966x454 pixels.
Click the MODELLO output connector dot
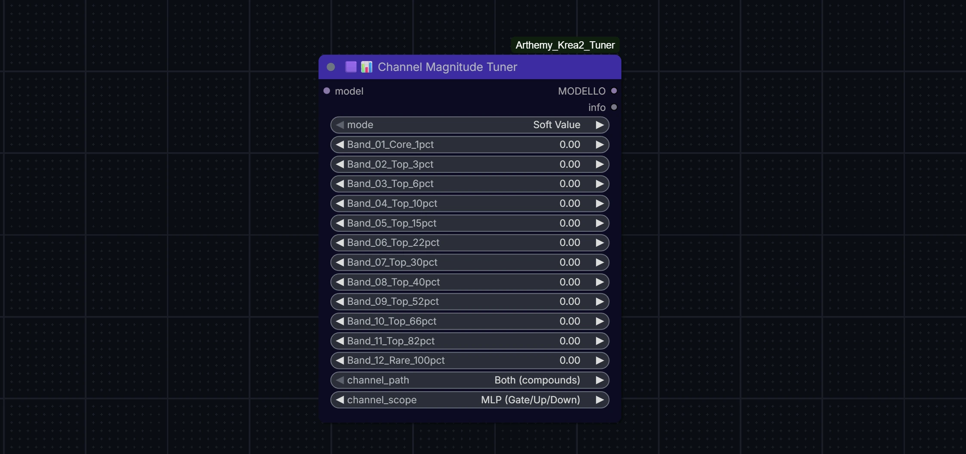[614, 91]
